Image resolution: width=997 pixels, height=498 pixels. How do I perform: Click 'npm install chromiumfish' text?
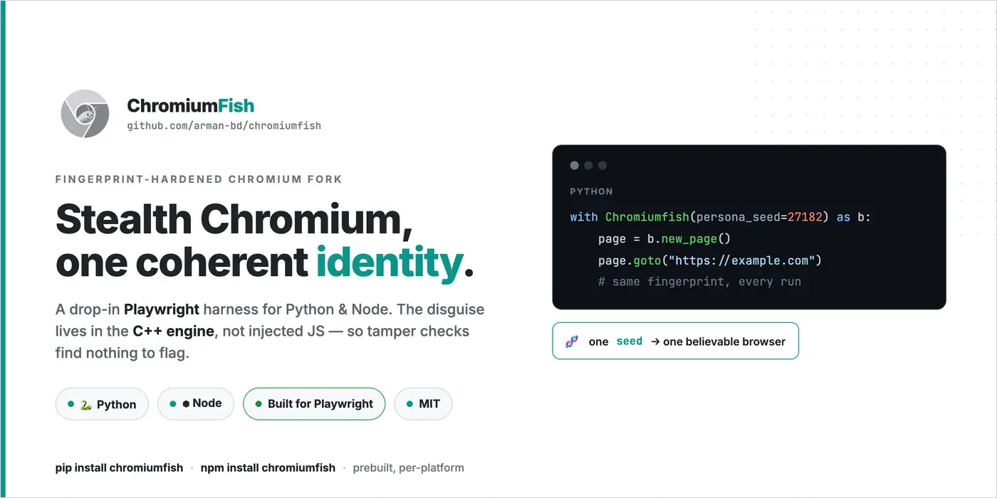(268, 468)
